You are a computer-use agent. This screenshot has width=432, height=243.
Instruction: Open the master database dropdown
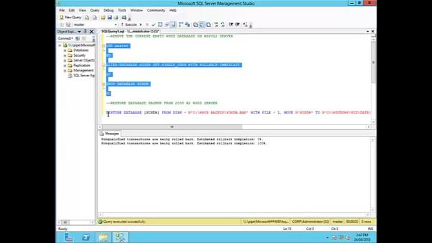[115, 24]
